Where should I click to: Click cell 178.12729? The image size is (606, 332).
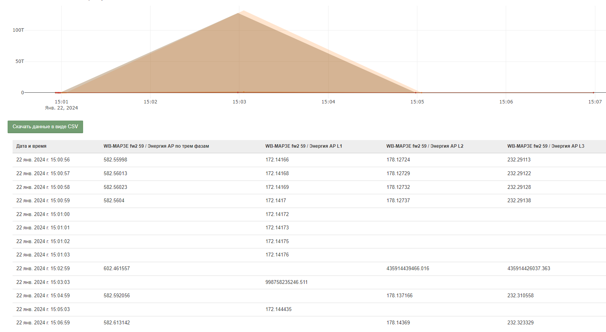[398, 174]
